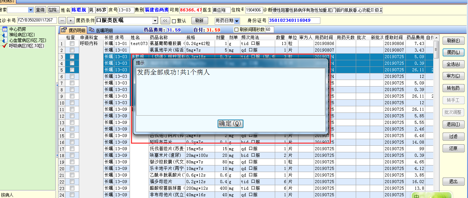Screen dimensions: 468x198
Task: Open 摆药条件 口服类医嘱 dropdown
Action: [x=155, y=21]
